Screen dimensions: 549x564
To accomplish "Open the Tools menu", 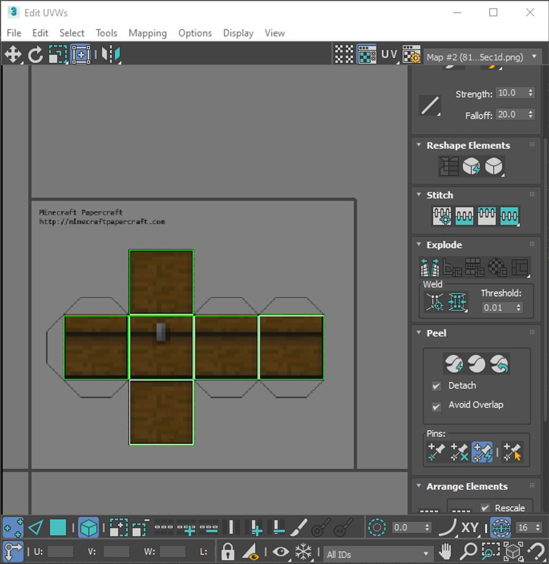I will (x=106, y=33).
